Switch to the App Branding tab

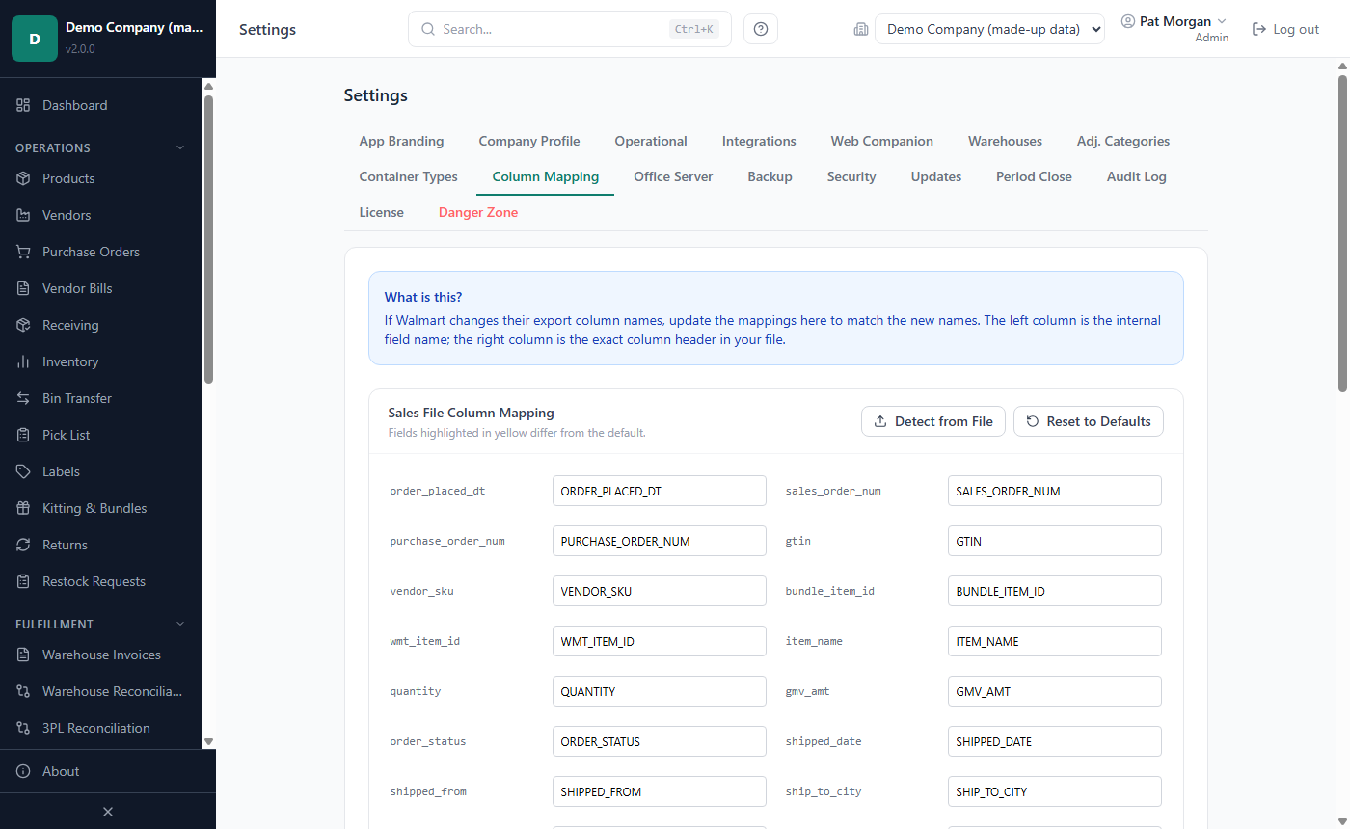(401, 141)
